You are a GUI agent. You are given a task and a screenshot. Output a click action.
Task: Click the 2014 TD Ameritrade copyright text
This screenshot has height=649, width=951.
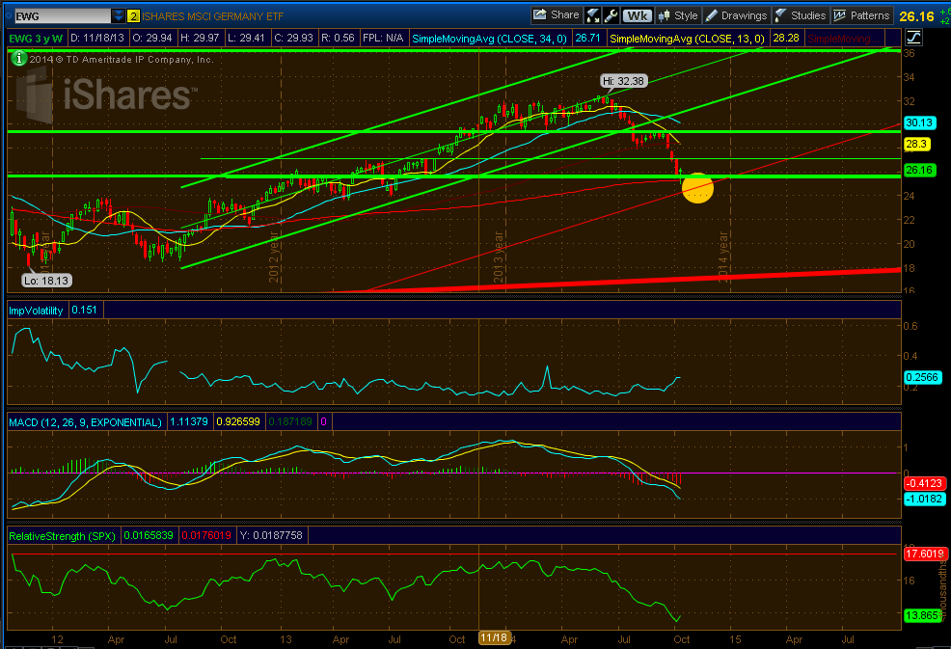[x=122, y=60]
